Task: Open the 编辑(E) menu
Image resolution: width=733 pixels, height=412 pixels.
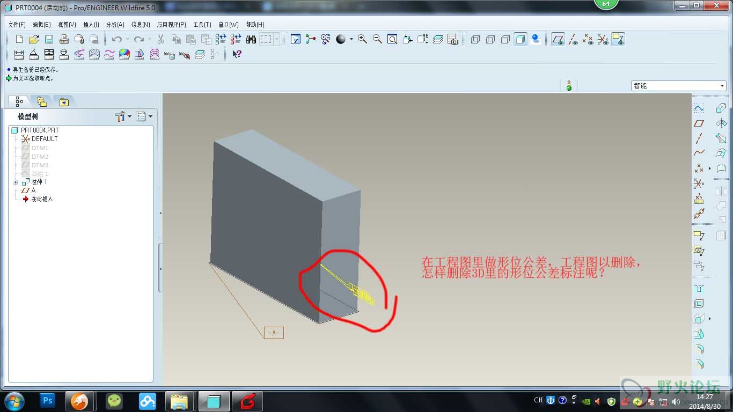Action: pyautogui.click(x=42, y=25)
